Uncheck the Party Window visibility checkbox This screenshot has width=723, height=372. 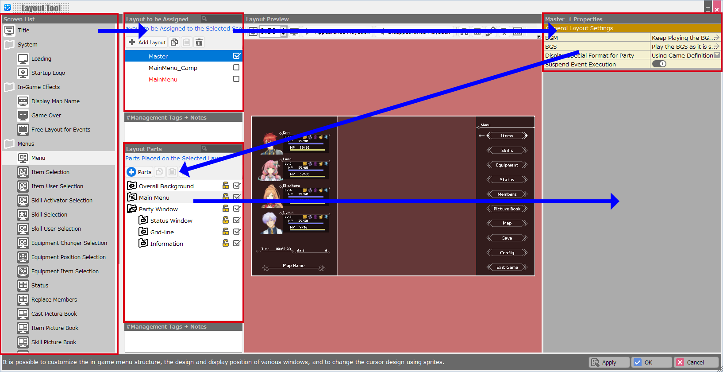(237, 209)
